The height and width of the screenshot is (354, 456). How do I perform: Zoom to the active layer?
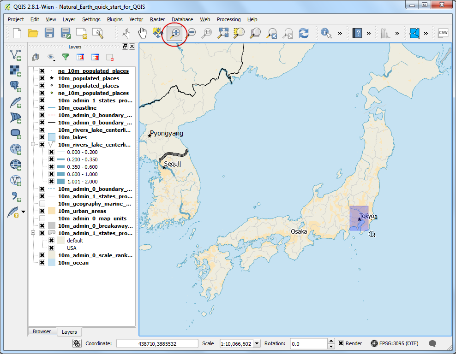(255, 33)
